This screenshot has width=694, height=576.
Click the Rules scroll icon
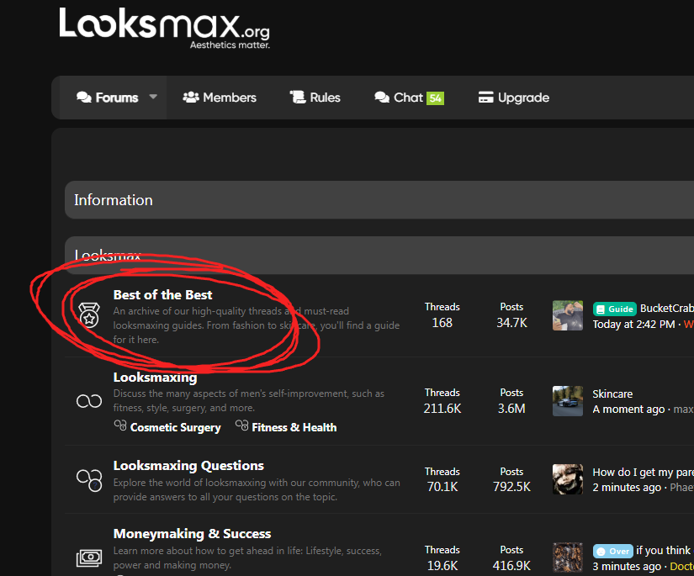click(x=298, y=98)
